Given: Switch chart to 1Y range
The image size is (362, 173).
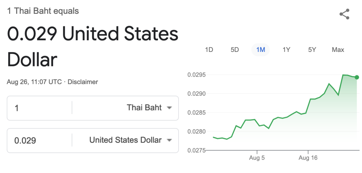Looking at the screenshot, I should 286,50.
